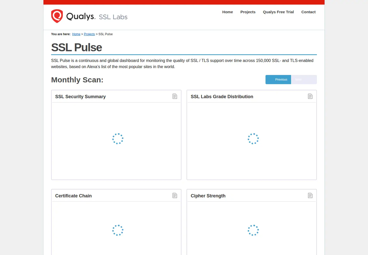
Task: Click the SSL Labs Grade Distribution title
Action: 222,97
